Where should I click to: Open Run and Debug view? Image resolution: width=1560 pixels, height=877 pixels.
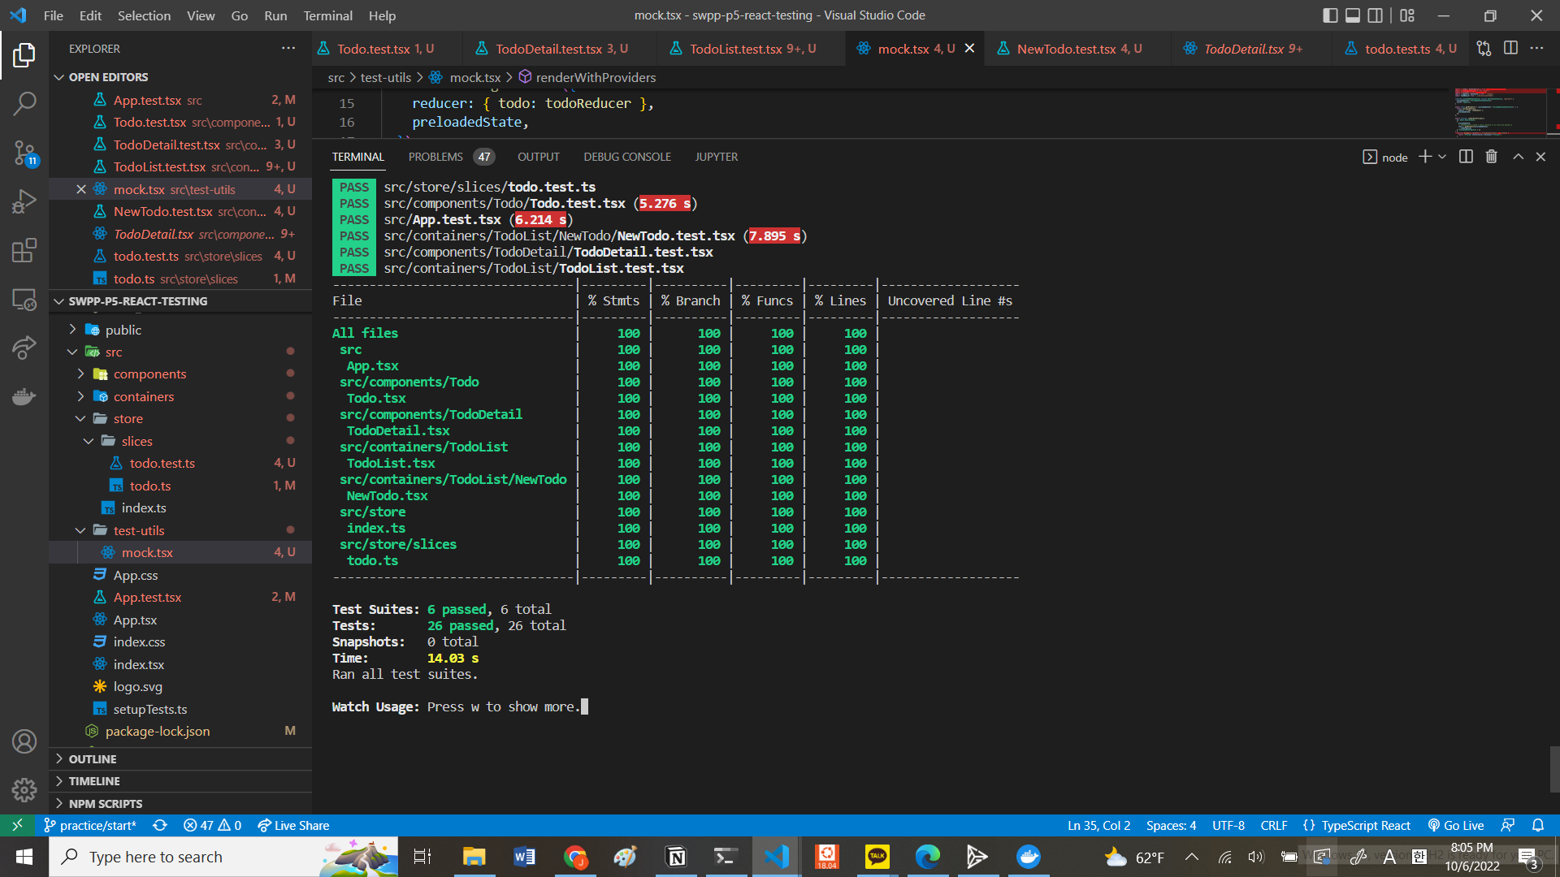(24, 201)
